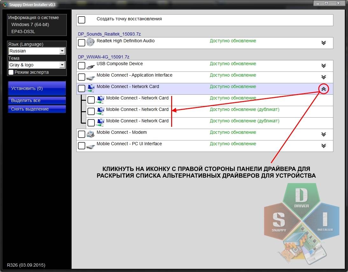Expand alternatives for Mobile Connect - PC UI Interface
Screen dimensions: 348x272
[324, 146]
